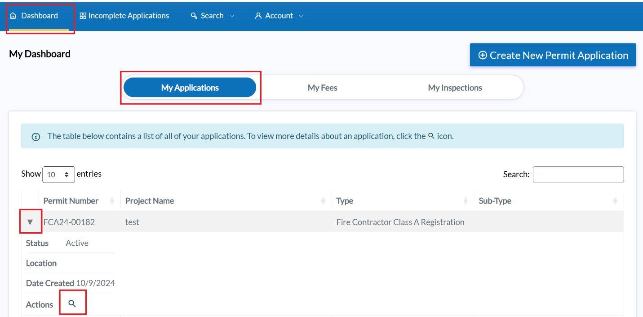Switch to the My Inspections tab
The height and width of the screenshot is (317, 643).
[455, 88]
